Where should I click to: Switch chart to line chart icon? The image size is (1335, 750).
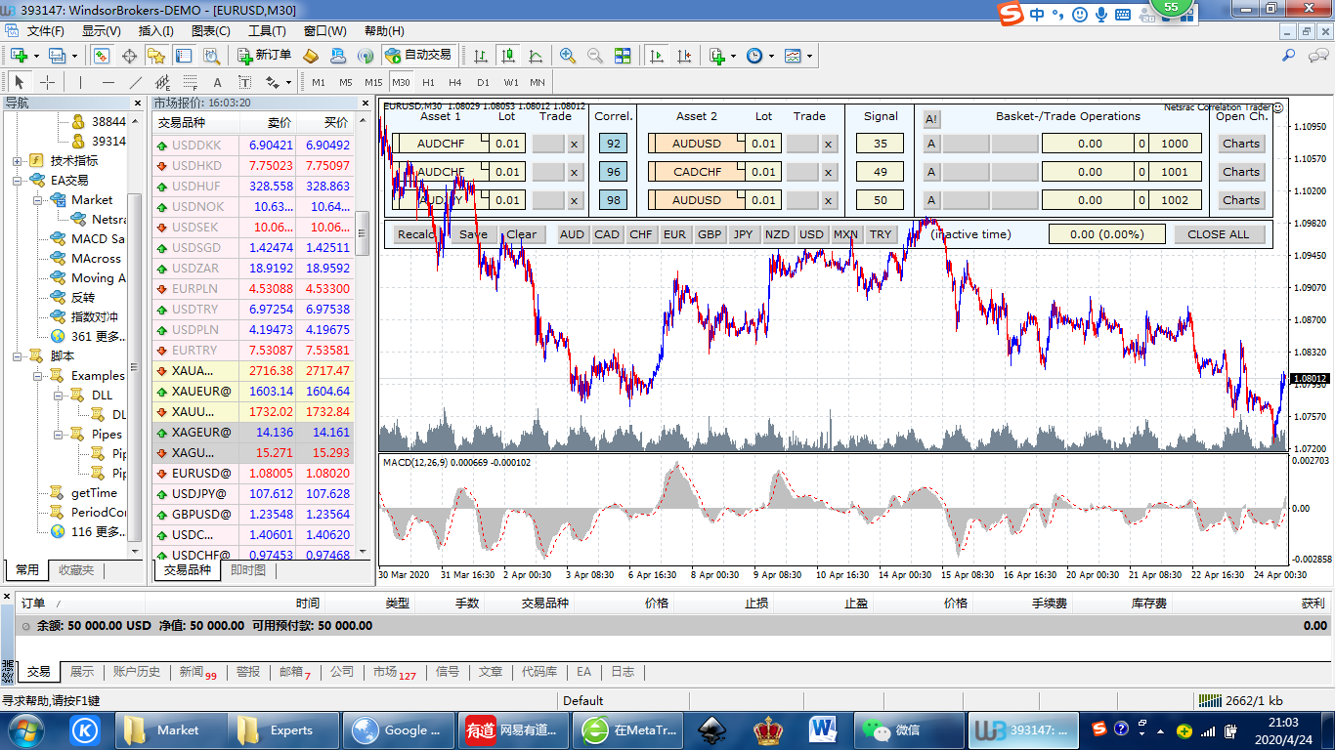click(536, 56)
